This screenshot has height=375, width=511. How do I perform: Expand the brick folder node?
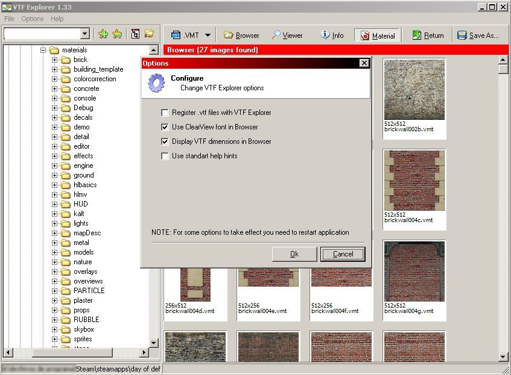[54, 60]
